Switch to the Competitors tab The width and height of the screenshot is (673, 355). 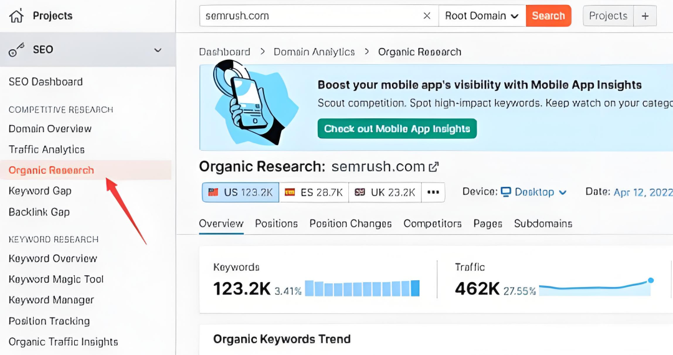(x=432, y=224)
